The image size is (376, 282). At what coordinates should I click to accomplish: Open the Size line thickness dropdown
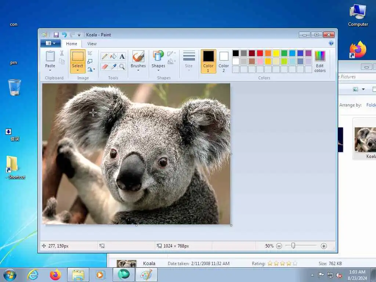[189, 61]
